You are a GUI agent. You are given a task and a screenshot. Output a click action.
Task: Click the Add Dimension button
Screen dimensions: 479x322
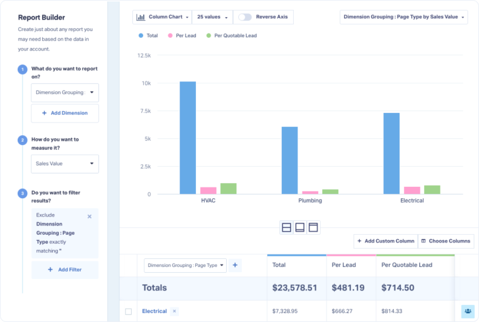tap(65, 113)
